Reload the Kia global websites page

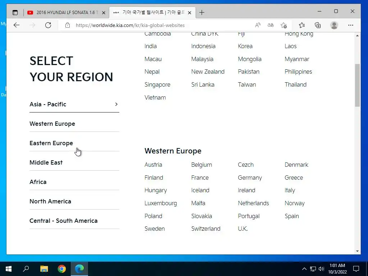48,25
